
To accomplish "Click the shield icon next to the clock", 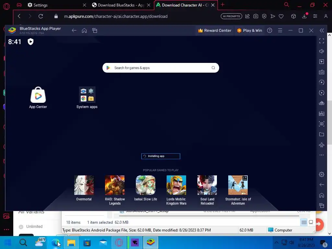I will click(30, 41).
